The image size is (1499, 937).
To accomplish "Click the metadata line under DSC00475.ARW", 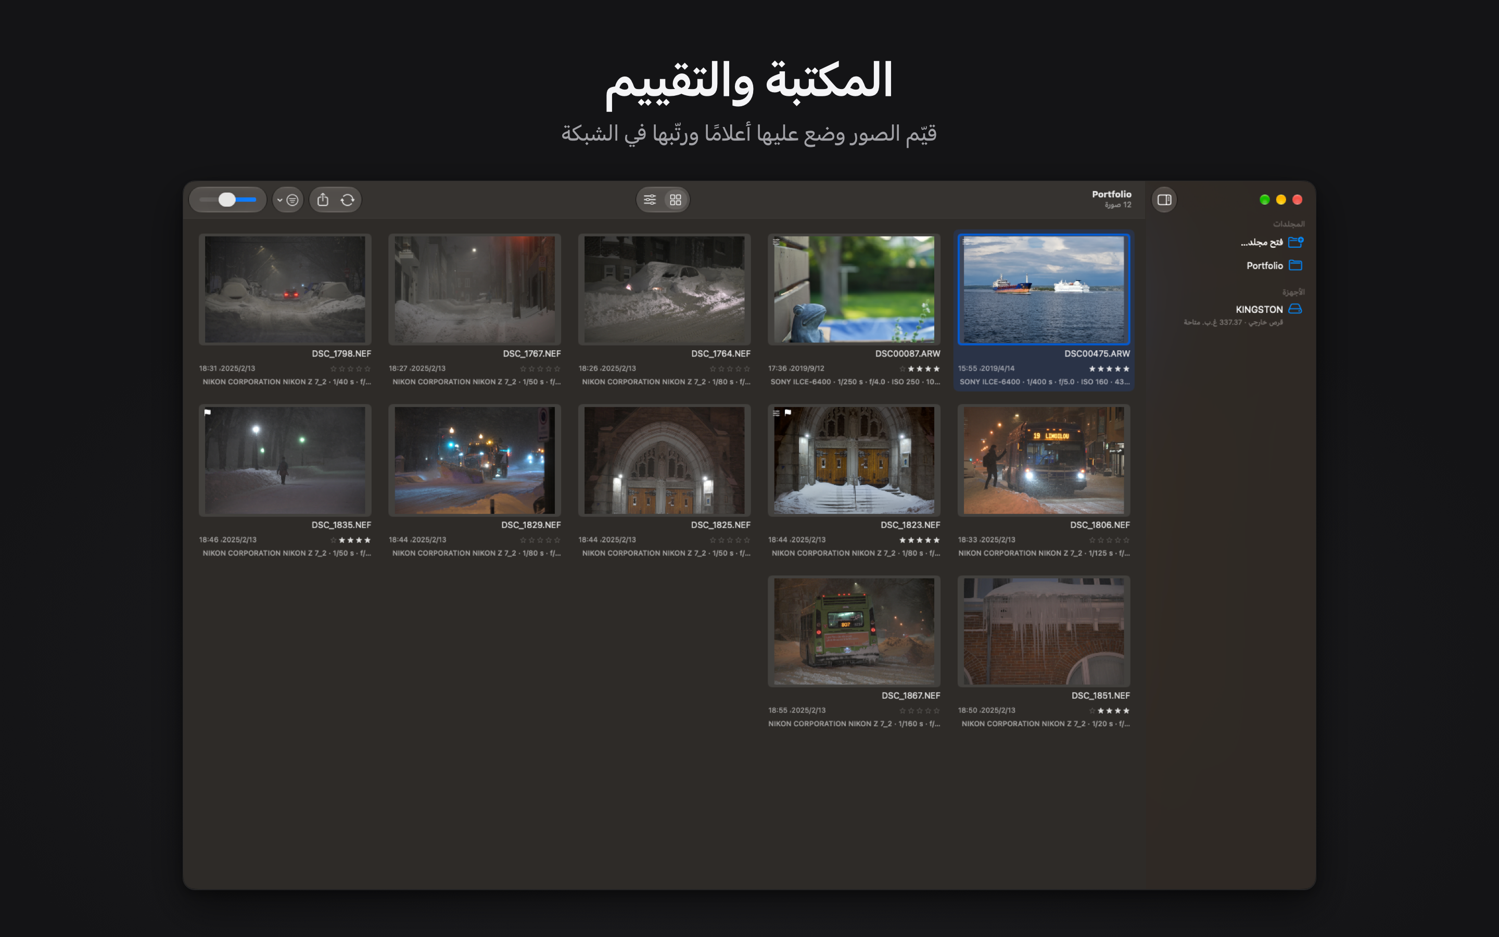I will pos(1044,382).
